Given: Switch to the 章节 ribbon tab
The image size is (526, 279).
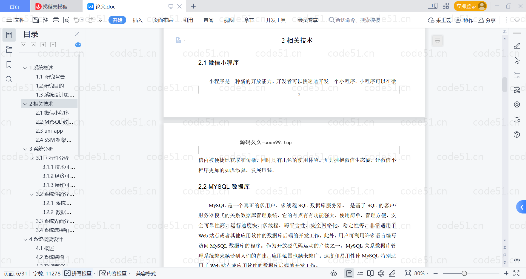Looking at the screenshot, I should point(249,20).
